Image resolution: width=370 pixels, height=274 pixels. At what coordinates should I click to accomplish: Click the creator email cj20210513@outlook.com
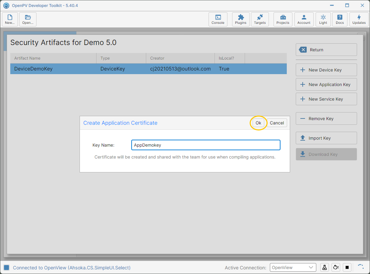[x=180, y=69]
